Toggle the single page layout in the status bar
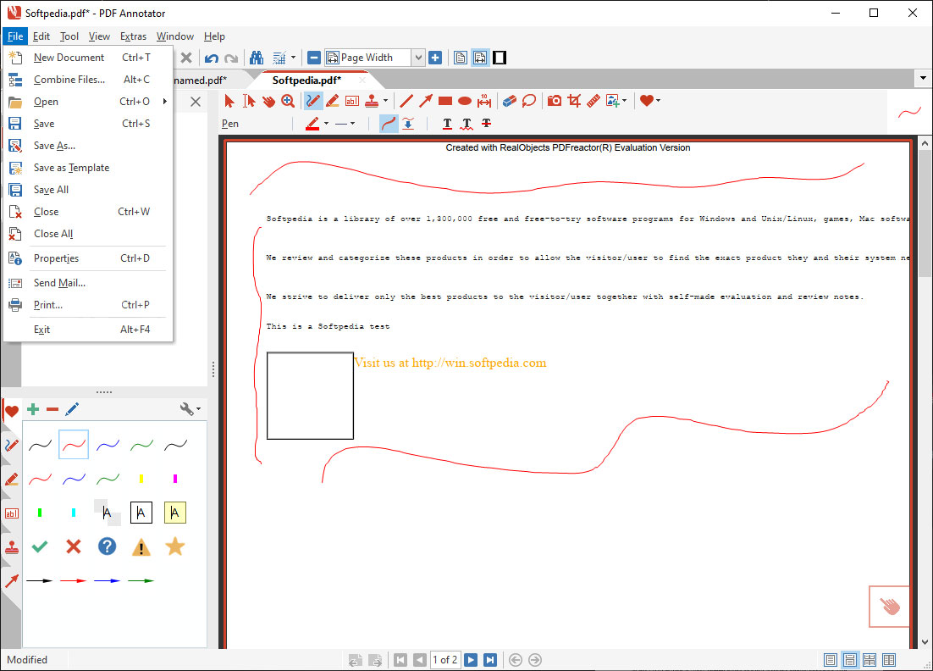 pos(831,660)
